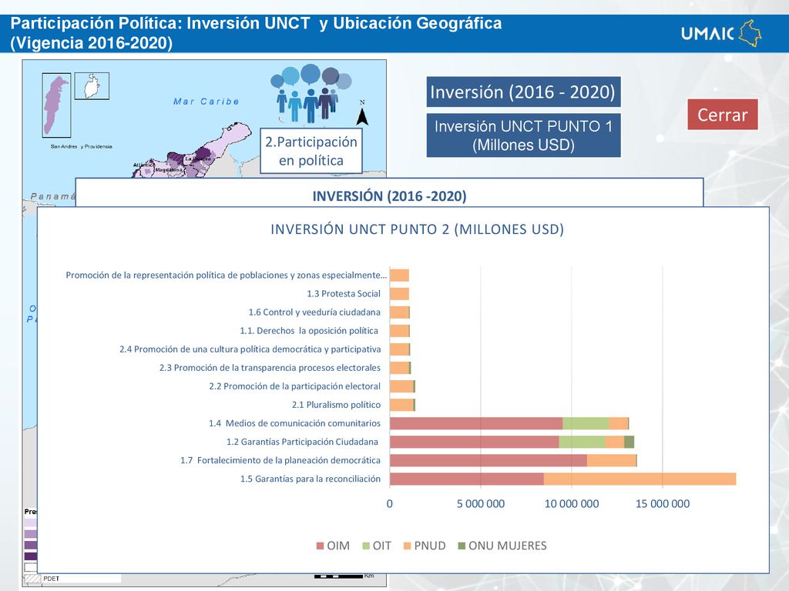Viewport: 789px width, 591px height.
Task: Click the 'Magdalena' label on the map
Action: tap(169, 170)
